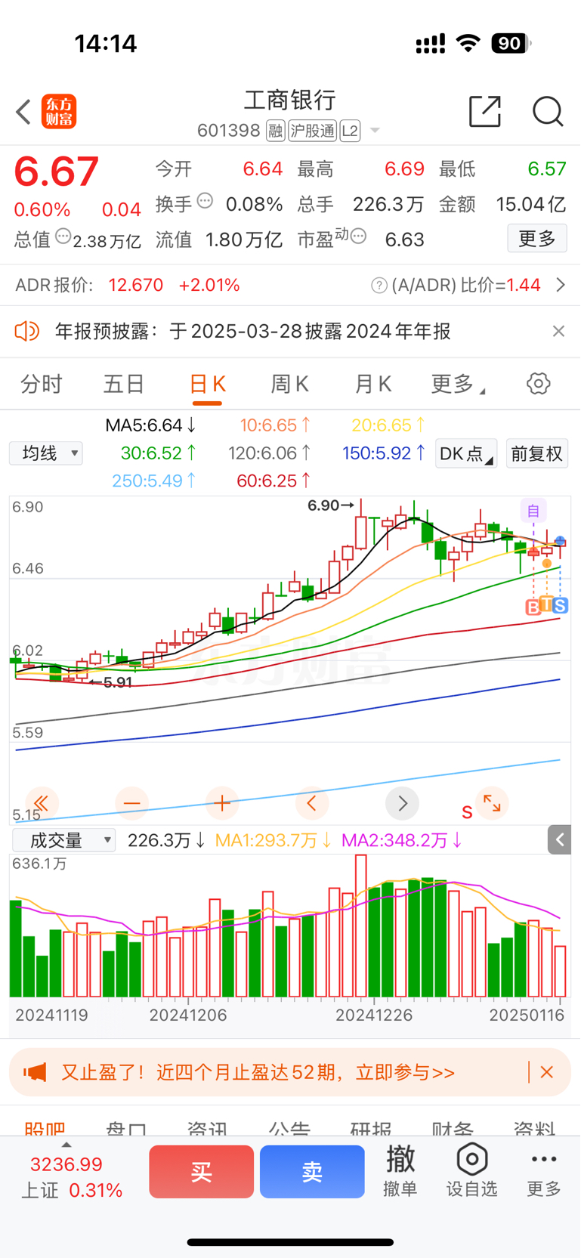This screenshot has width=581, height=1258.
Task: Tap the 融 margin tag
Action: tap(275, 131)
